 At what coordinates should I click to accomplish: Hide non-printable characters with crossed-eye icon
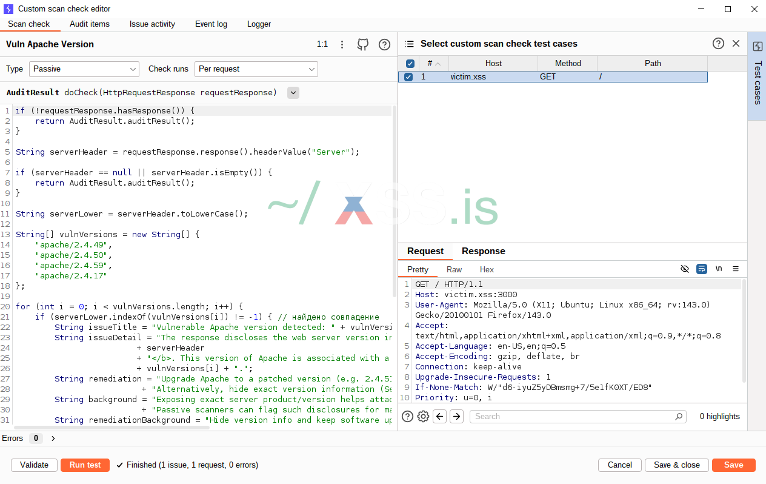click(685, 269)
